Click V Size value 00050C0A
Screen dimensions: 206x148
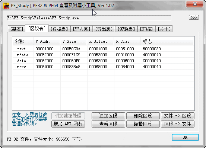[72, 49]
